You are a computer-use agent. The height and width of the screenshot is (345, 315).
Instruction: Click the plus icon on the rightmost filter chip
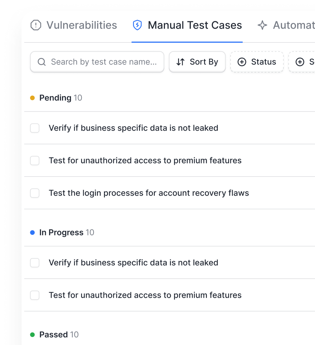300,62
